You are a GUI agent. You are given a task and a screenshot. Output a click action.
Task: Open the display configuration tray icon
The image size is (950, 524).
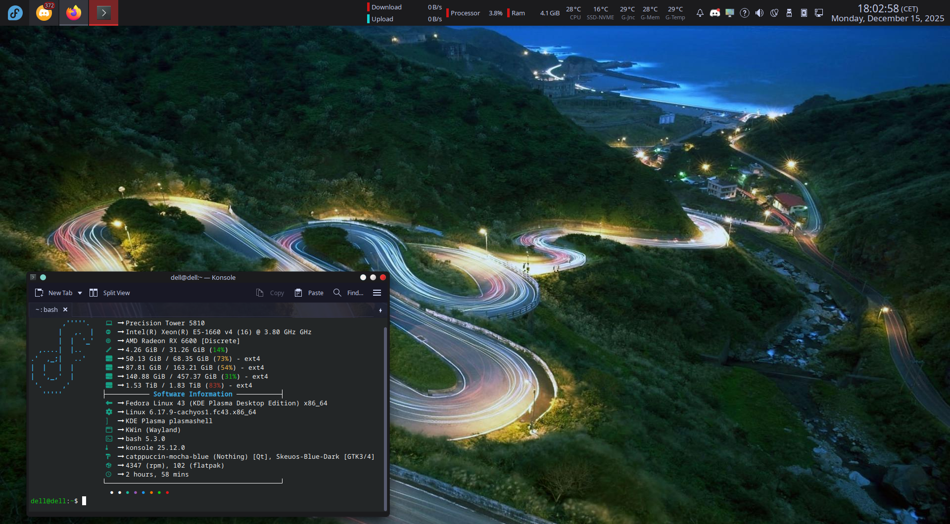[730, 13]
